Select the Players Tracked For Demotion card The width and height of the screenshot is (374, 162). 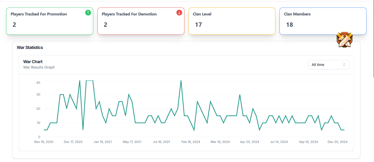[141, 21]
